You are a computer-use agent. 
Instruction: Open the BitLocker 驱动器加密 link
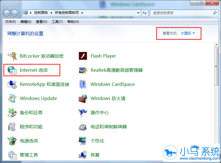click(42, 56)
